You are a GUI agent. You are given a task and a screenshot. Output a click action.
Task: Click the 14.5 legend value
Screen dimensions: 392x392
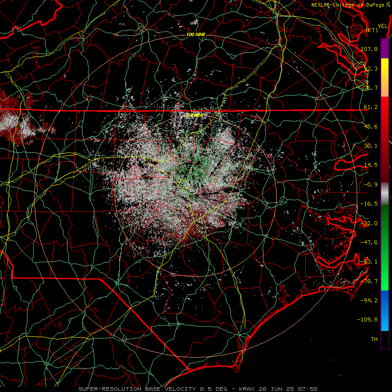click(x=371, y=165)
